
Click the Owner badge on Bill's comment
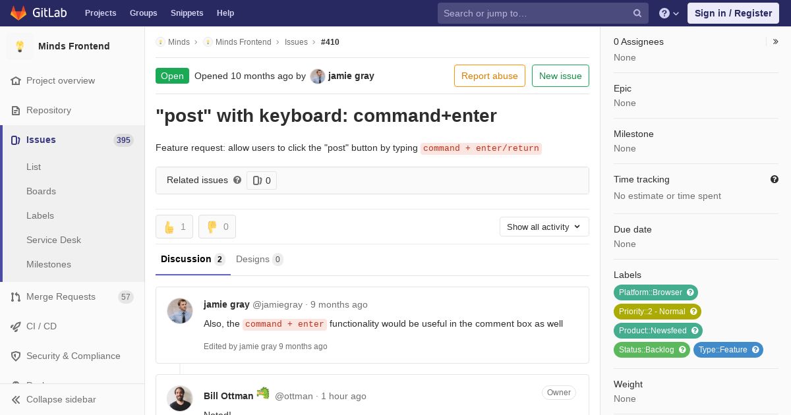(559, 393)
